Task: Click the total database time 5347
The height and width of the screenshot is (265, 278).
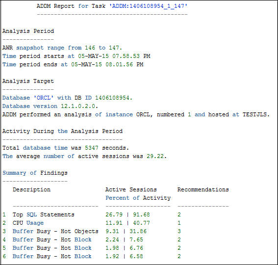Action: 92,148
